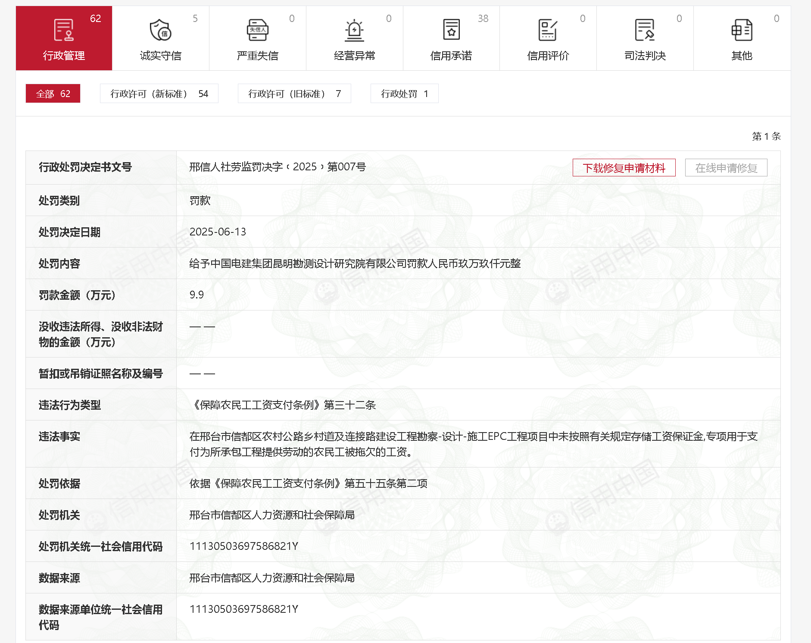
Task: Click the penalty content mentioning 玖万玖仟元整
Action: pyautogui.click(x=355, y=263)
